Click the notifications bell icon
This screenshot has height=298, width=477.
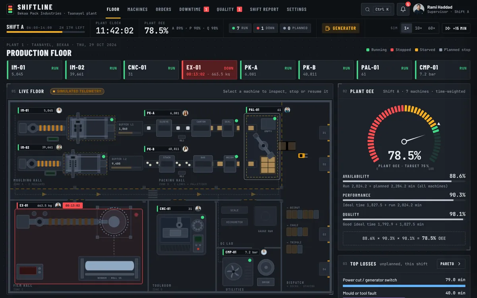point(403,9)
